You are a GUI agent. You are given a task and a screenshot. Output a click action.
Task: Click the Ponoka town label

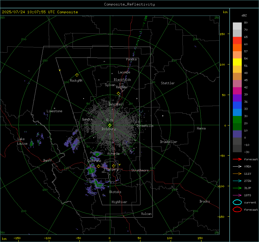click(131, 59)
